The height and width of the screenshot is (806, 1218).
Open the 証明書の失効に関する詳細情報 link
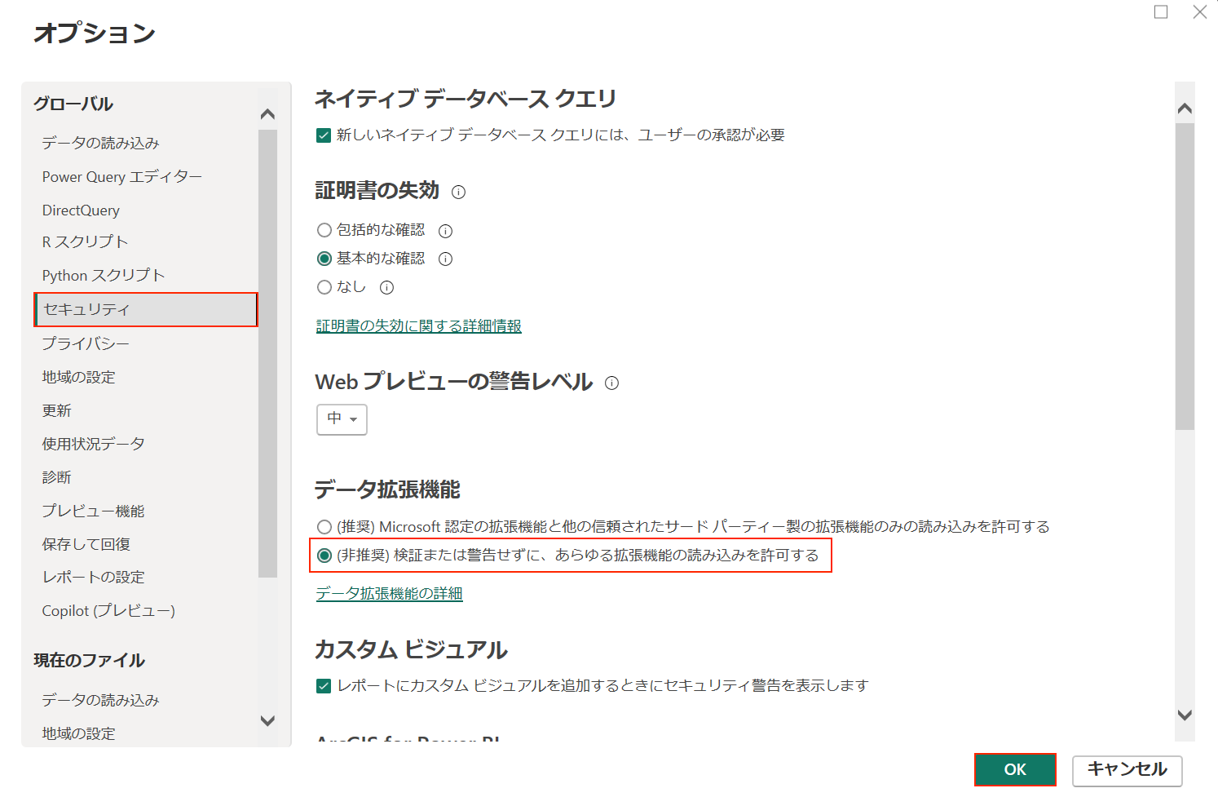(417, 325)
